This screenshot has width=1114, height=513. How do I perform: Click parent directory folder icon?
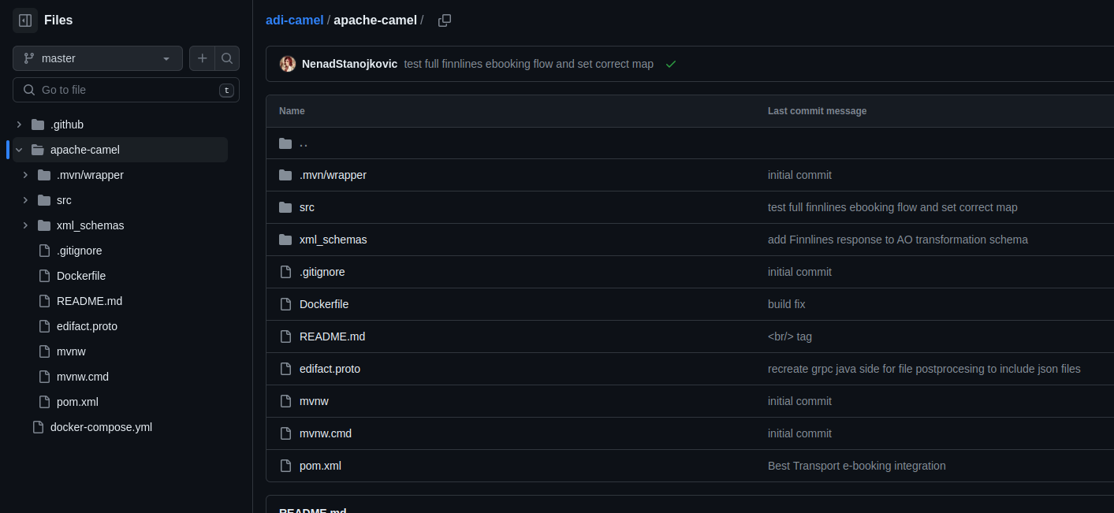pyautogui.click(x=285, y=143)
